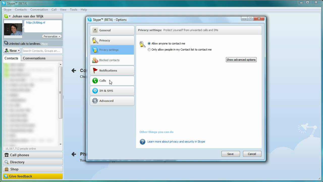This screenshot has height=182, width=323.
Task: Open the IM & SMS section
Action: (112, 91)
